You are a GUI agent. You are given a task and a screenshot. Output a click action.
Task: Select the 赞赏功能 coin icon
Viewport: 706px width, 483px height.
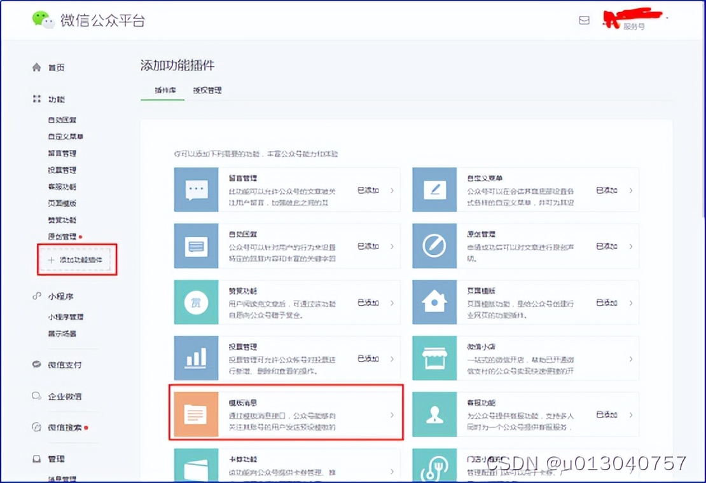[x=195, y=303]
